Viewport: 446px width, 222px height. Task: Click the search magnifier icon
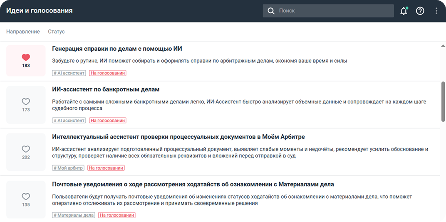271,11
